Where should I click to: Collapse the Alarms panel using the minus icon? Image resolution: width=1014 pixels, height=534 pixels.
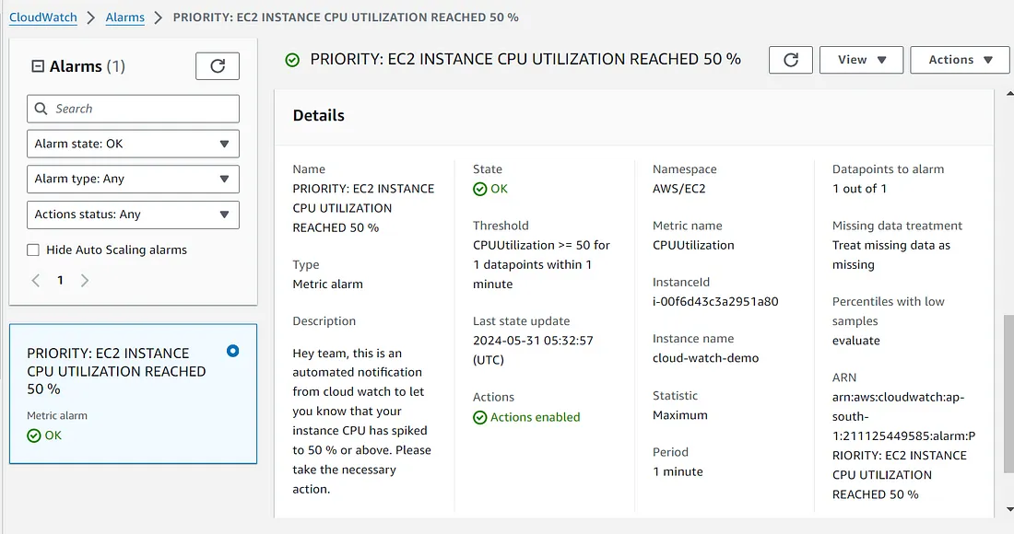point(38,66)
